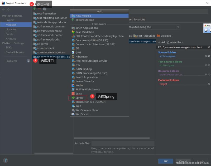Click the forward navigation arrow icon
The image size is (211, 166).
coord(8,9)
